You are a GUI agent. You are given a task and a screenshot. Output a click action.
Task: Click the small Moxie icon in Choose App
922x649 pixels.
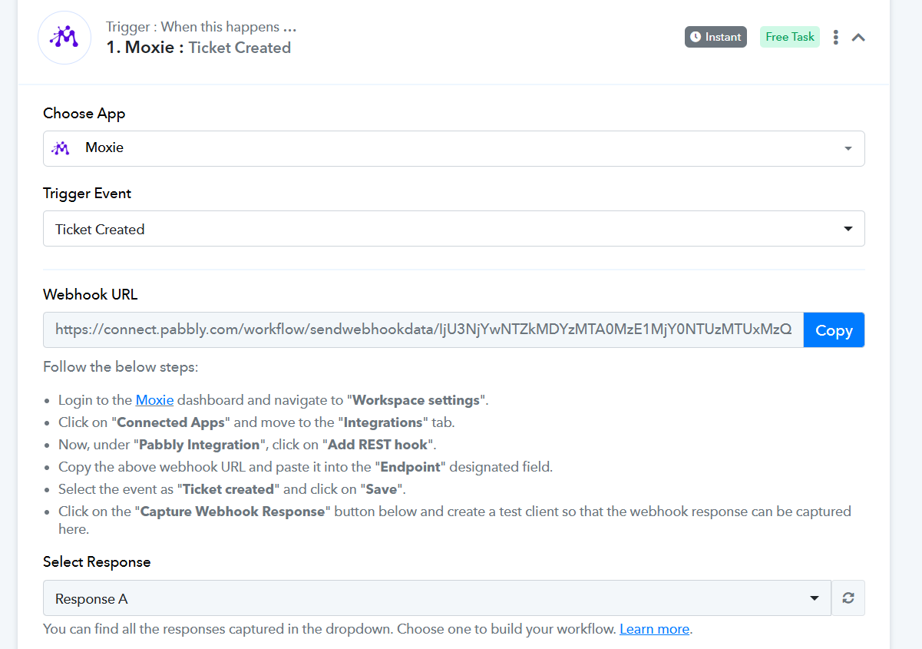pos(61,147)
